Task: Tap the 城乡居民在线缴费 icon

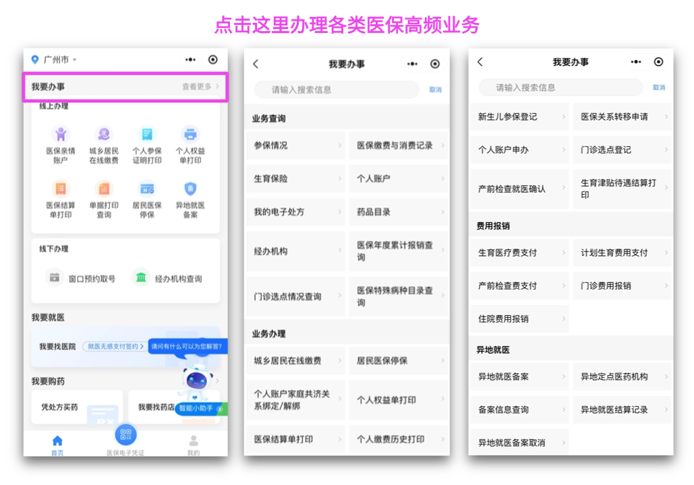Action: 104,135
